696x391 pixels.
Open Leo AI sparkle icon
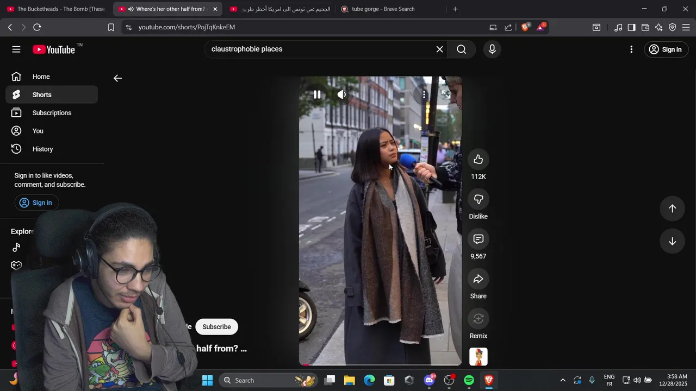(x=659, y=27)
